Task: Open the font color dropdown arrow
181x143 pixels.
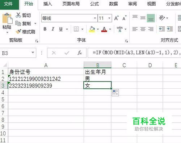Action: coord(110,29)
